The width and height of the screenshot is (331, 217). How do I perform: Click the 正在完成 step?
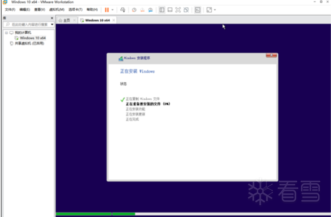132,119
